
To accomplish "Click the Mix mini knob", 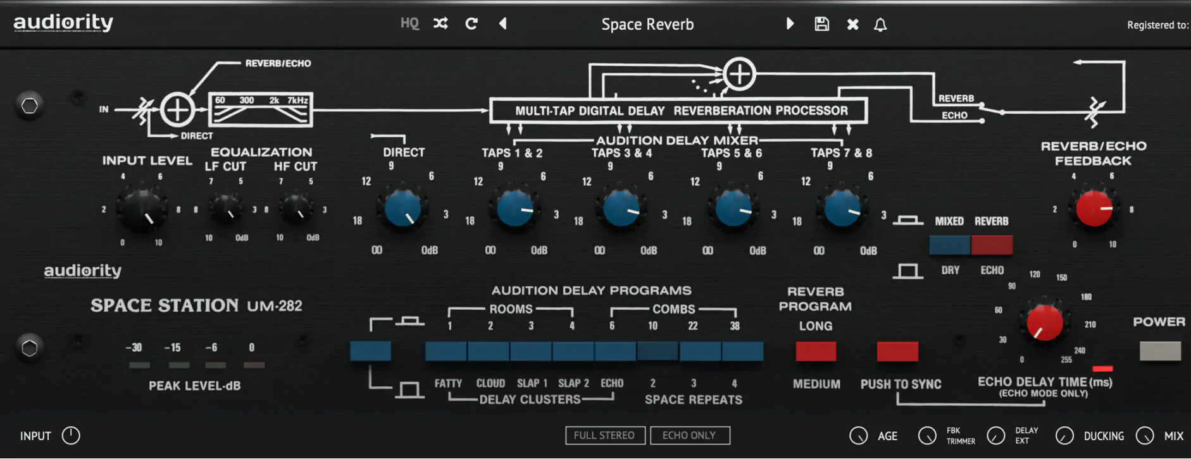I will [1145, 436].
